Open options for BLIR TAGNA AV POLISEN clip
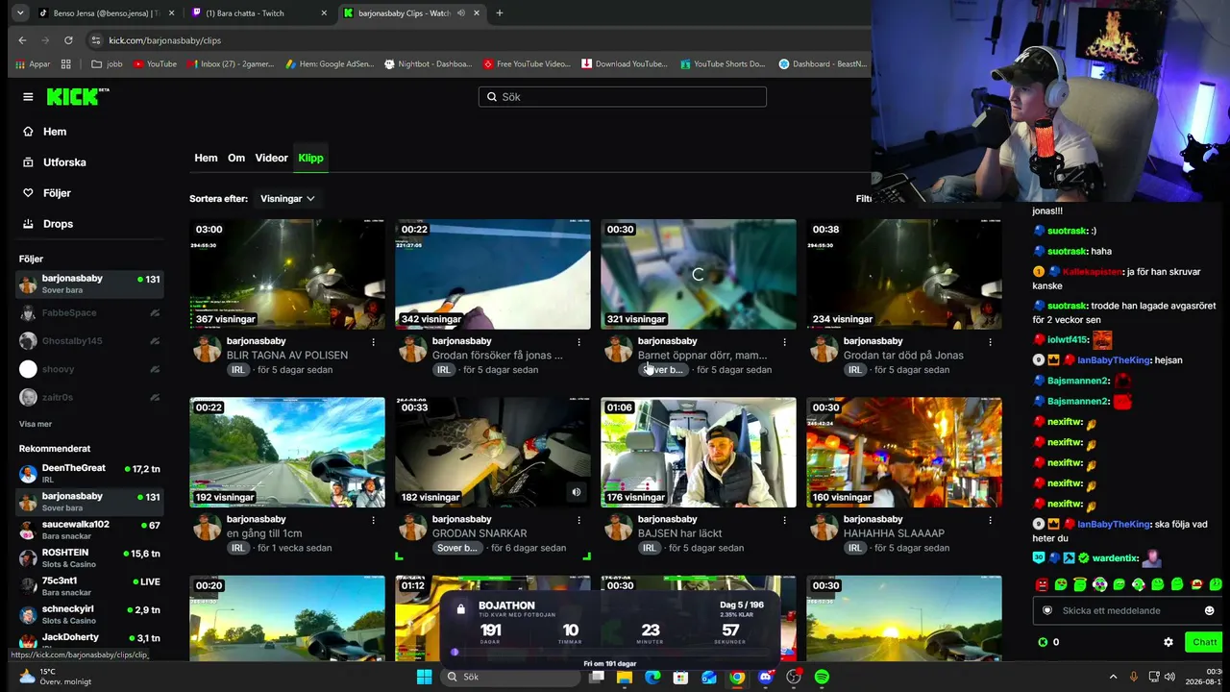The height and width of the screenshot is (692, 1230). (x=374, y=342)
